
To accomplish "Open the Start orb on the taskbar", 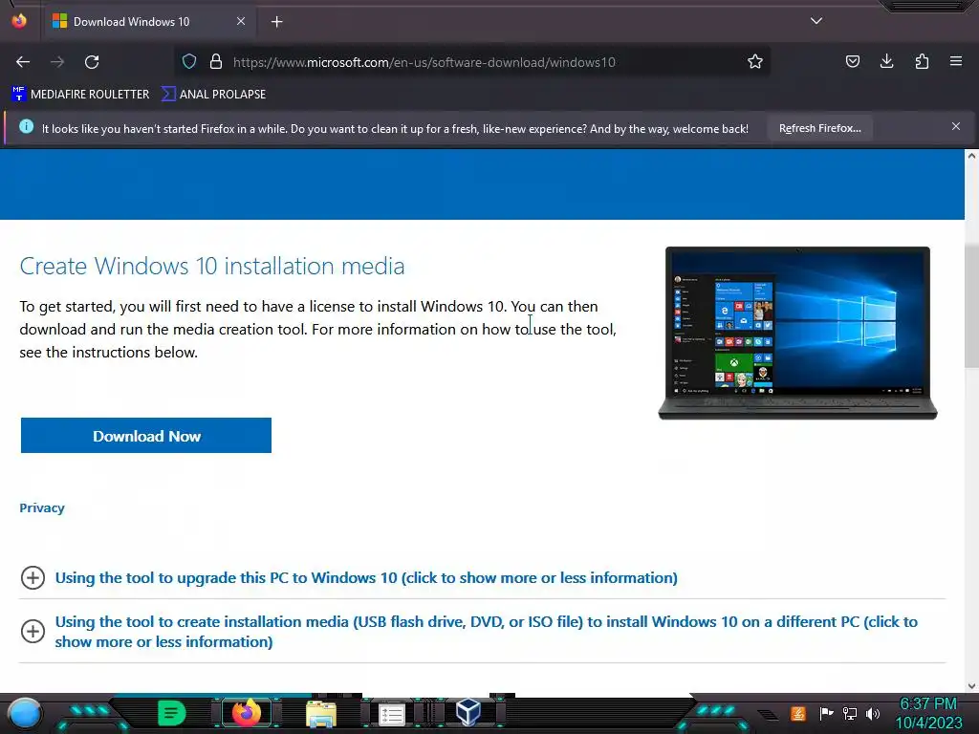I will point(25,714).
